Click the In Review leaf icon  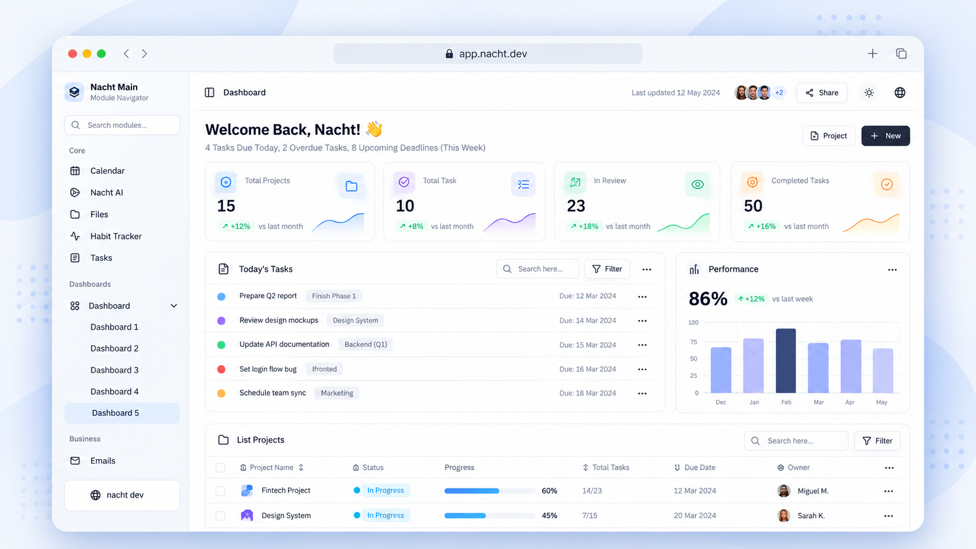pyautogui.click(x=575, y=182)
